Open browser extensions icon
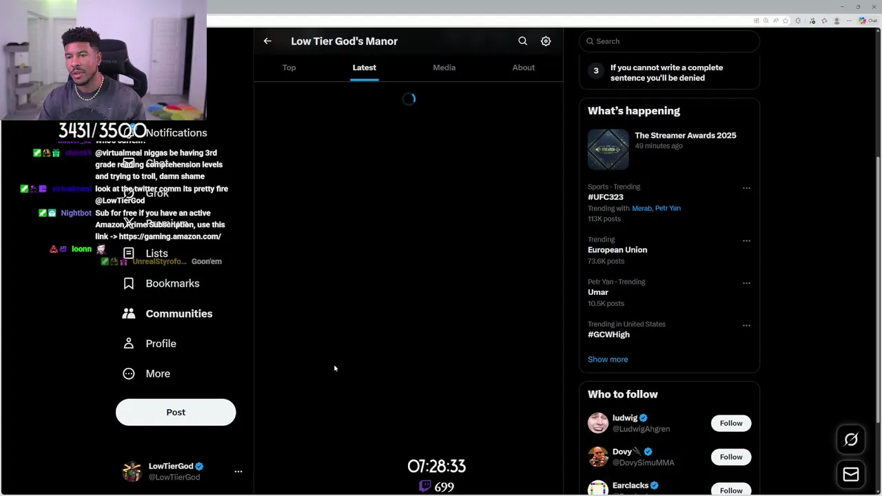Screen dimensions: 882x496 tap(798, 21)
